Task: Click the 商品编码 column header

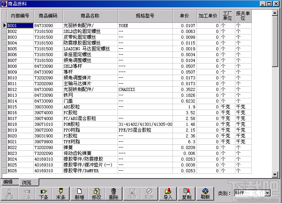Action: coord(48,16)
